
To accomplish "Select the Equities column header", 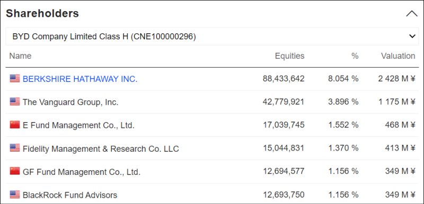I will click(289, 56).
